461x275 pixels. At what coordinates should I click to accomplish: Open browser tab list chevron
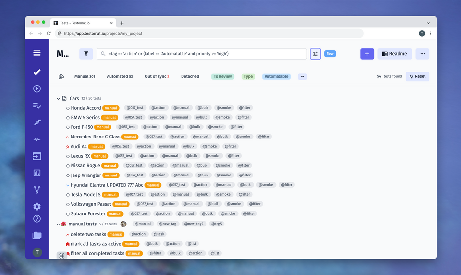(428, 23)
